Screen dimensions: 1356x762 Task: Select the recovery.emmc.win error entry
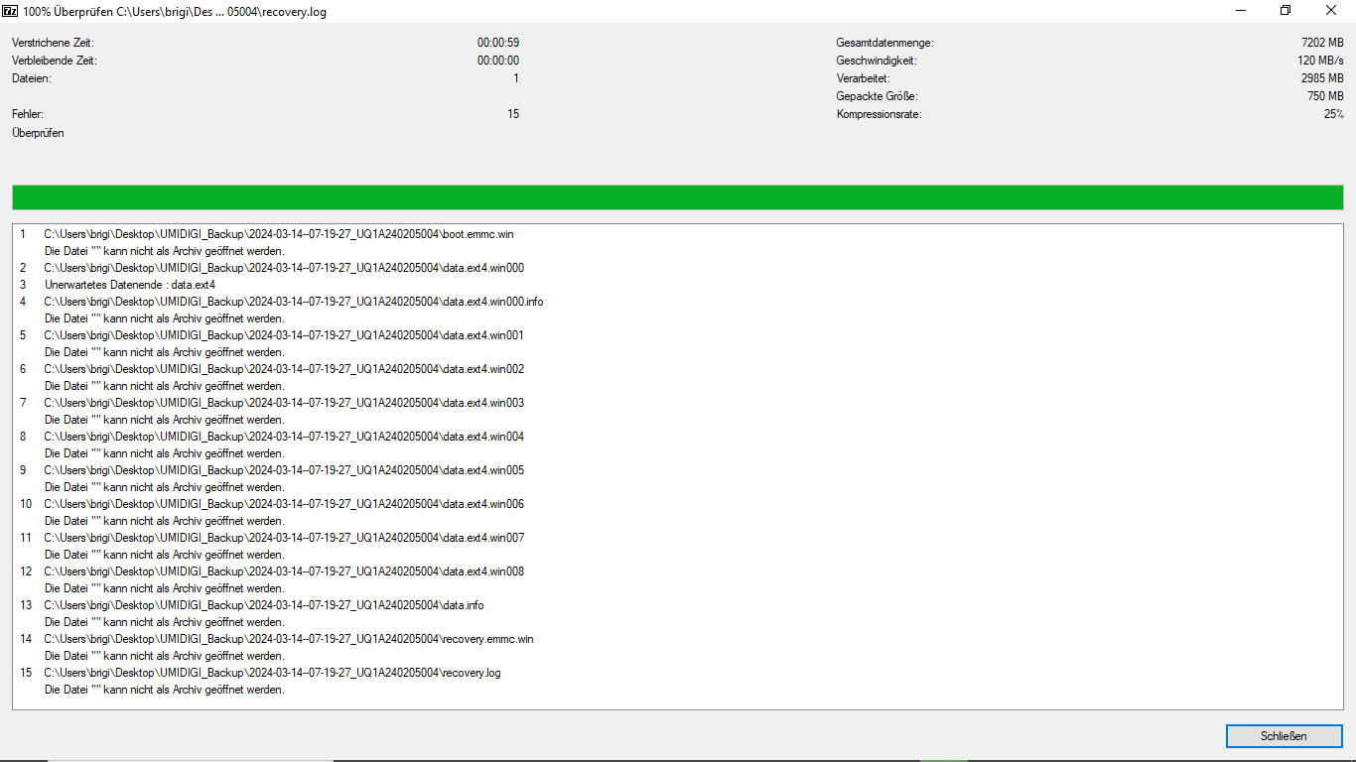[x=289, y=639]
